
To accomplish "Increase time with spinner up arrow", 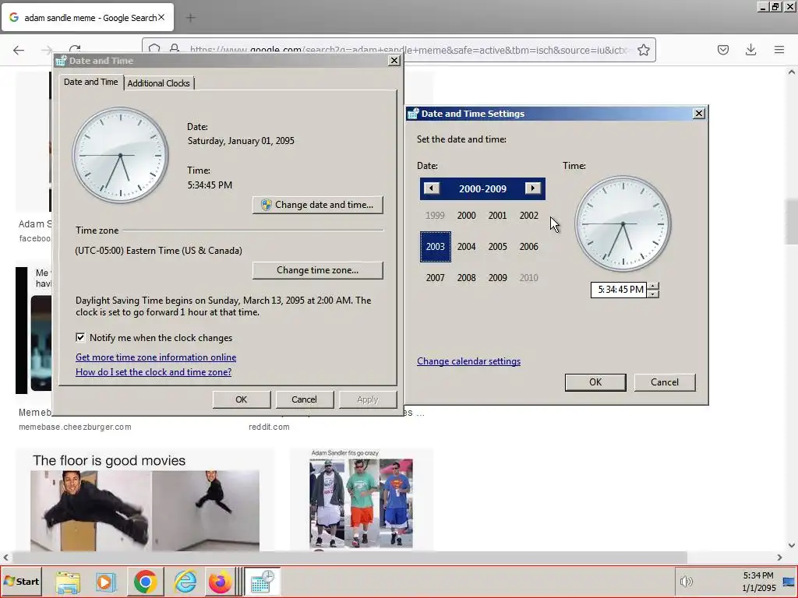I will (x=654, y=286).
